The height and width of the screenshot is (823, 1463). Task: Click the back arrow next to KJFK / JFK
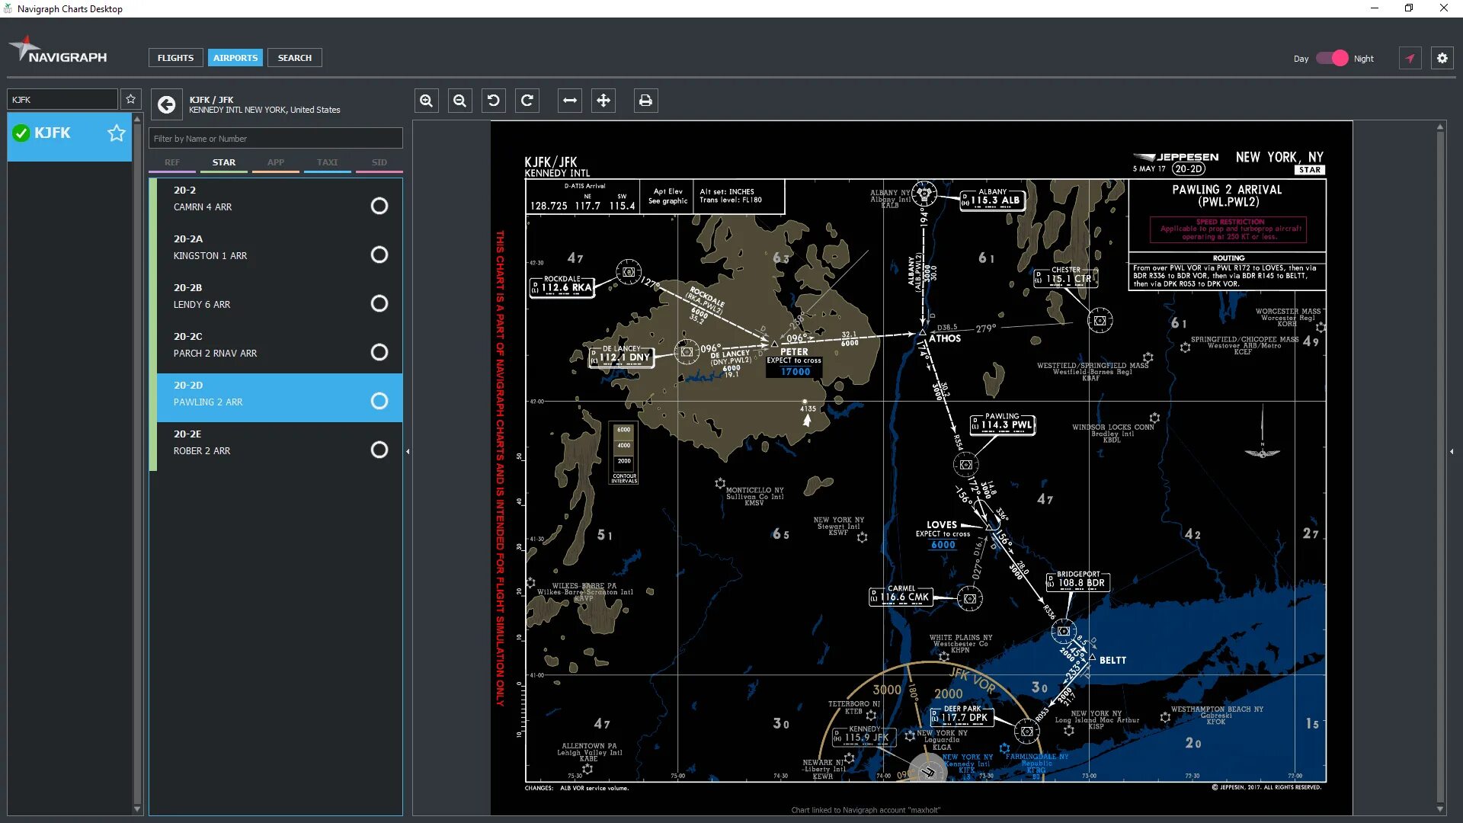[x=167, y=104]
